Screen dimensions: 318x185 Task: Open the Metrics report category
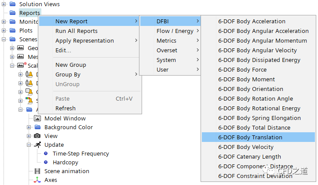pos(170,40)
